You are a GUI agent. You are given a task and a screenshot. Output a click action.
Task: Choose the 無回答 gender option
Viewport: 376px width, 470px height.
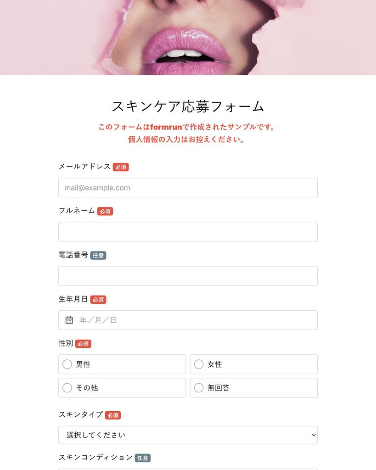click(254, 387)
